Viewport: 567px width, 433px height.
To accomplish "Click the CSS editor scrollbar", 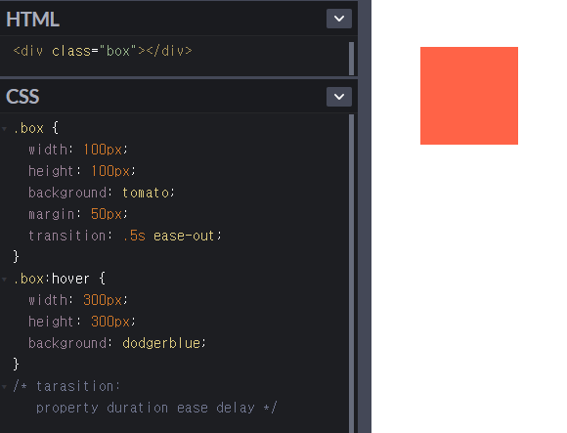I will click(x=352, y=274).
